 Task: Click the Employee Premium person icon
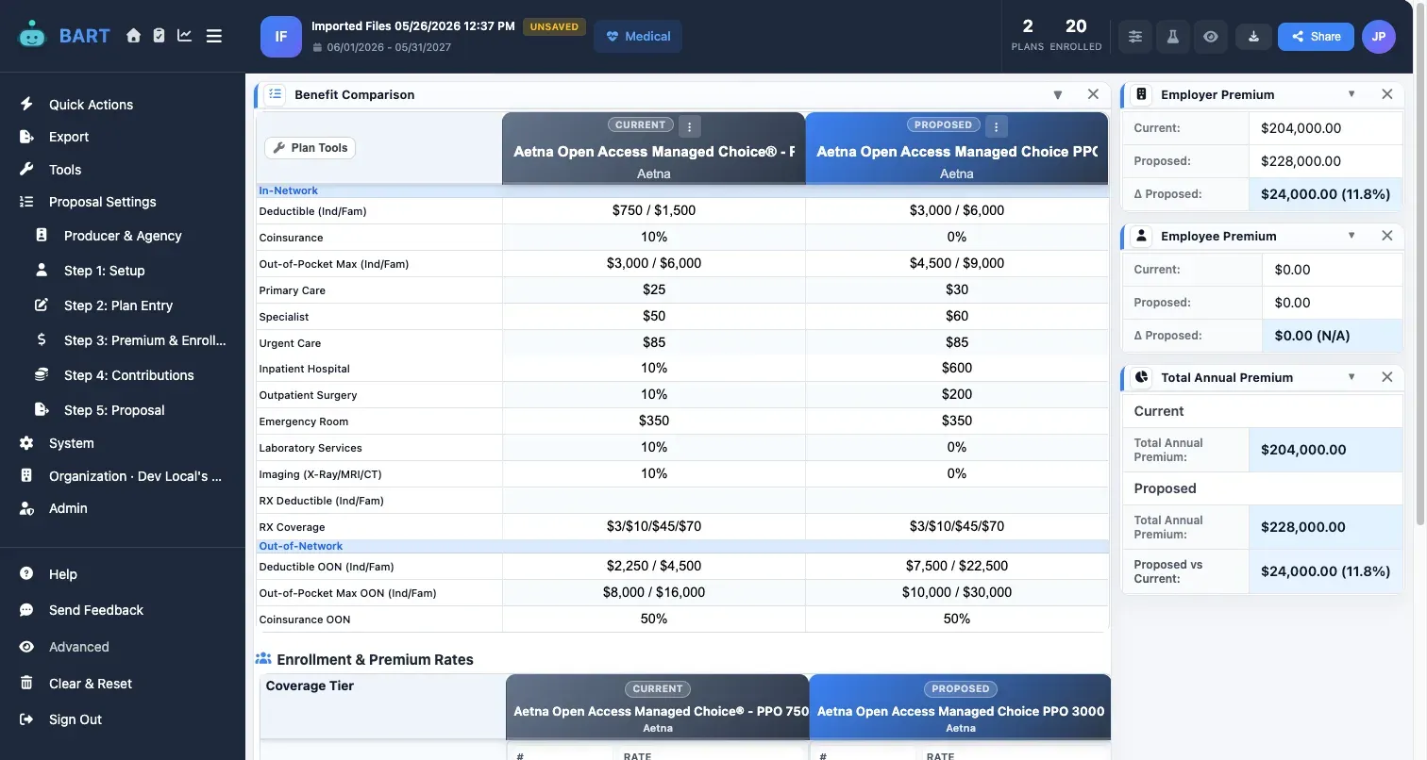tap(1141, 236)
